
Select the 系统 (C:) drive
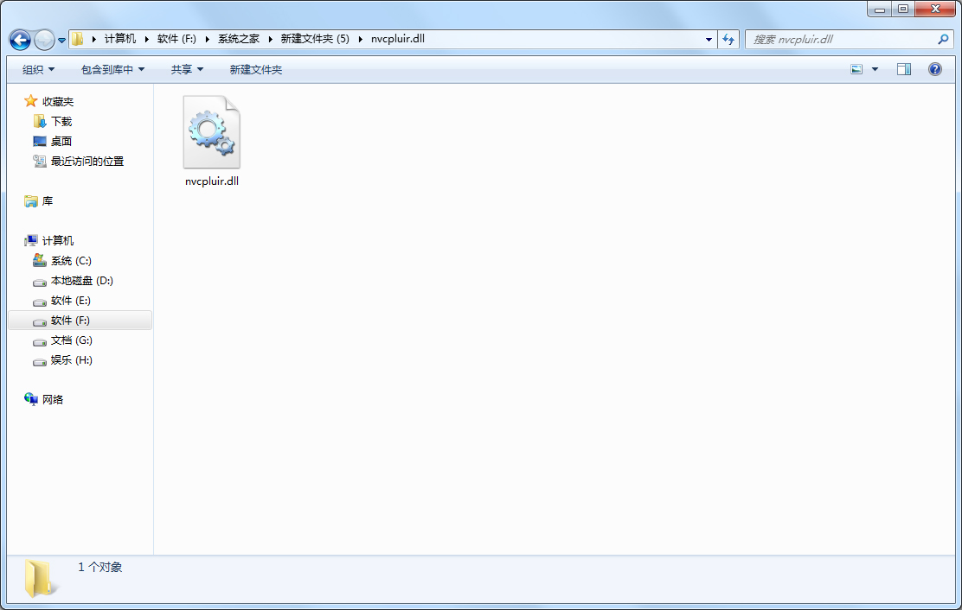click(70, 261)
